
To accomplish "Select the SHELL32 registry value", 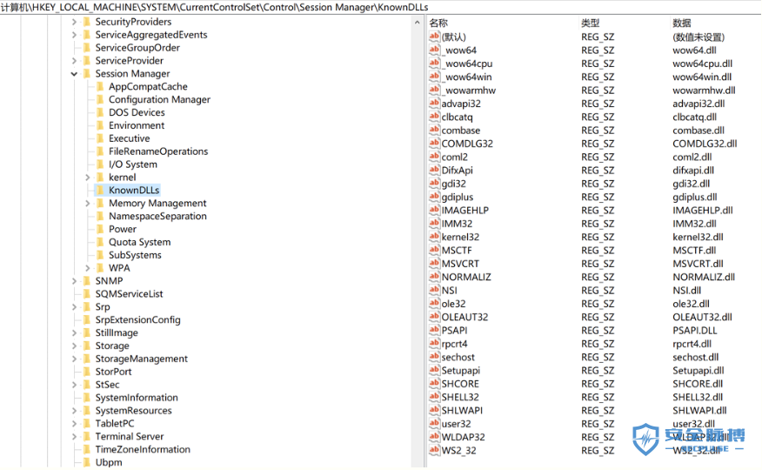I will [460, 397].
